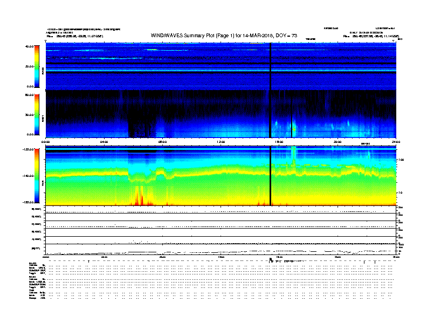This screenshot has width=427, height=330.
Task: Click the 60.00 value on RAD1 scale
Action: click(29, 95)
